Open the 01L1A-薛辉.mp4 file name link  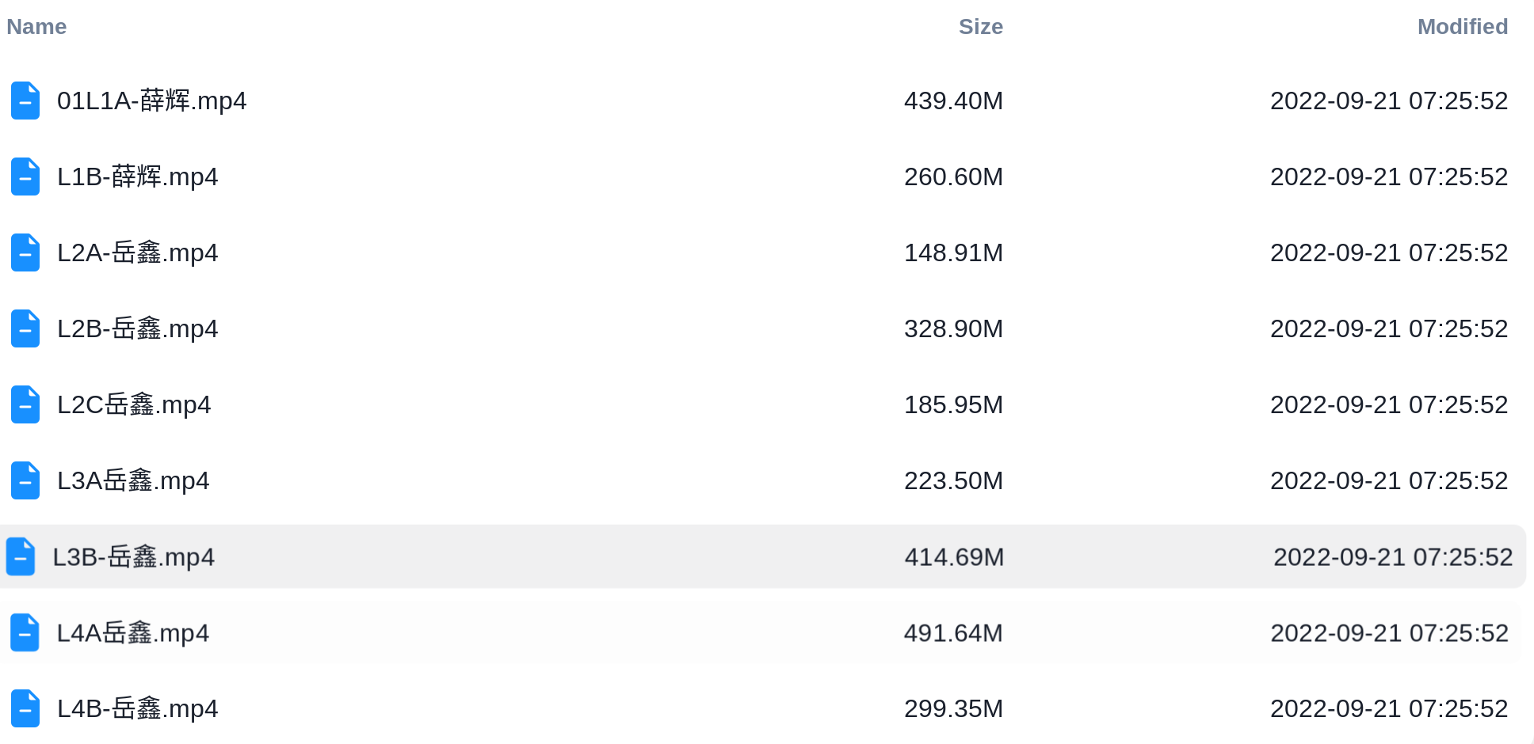pos(152,101)
